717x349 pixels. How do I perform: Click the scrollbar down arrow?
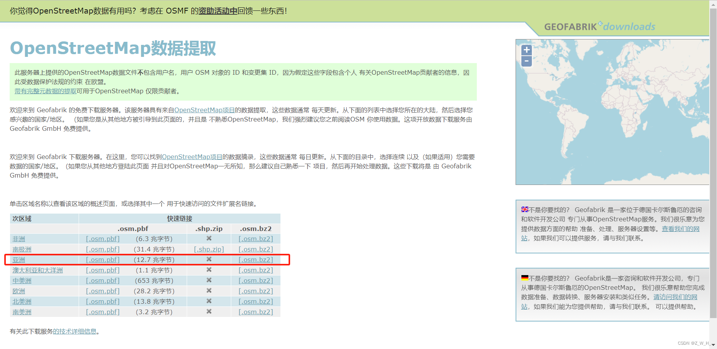[x=713, y=345]
